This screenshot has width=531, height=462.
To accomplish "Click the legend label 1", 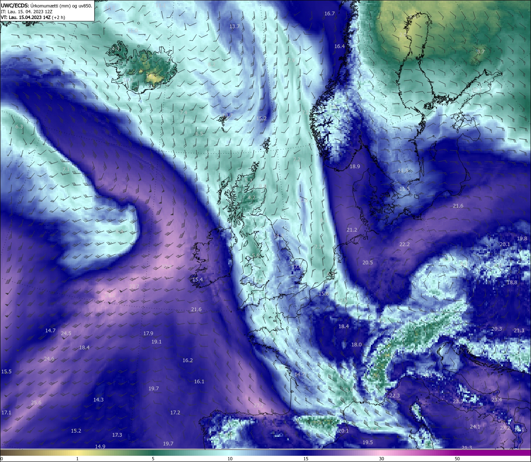I will click(x=77, y=459).
